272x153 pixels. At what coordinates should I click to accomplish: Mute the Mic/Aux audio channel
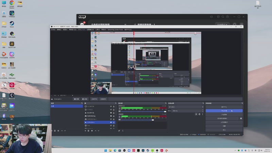[120, 112]
